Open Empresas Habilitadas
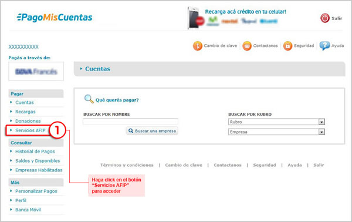Viewport: 352px width, 222px height. (x=39, y=170)
